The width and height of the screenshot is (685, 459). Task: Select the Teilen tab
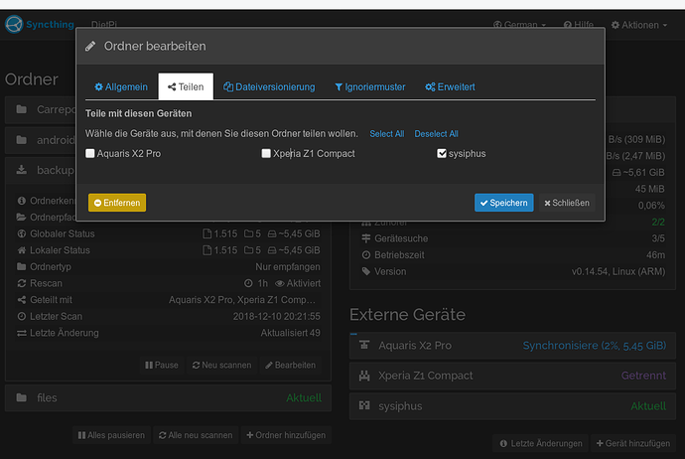tap(186, 87)
